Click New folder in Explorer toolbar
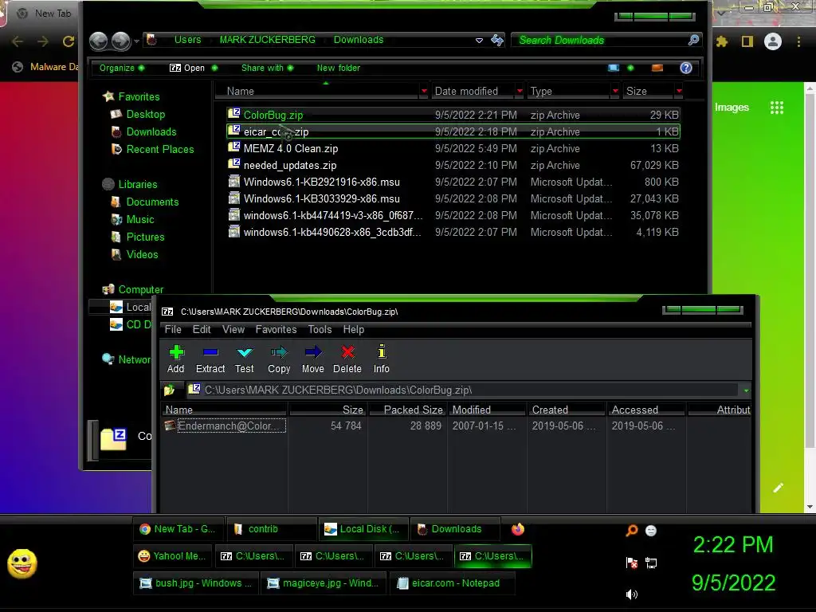This screenshot has height=612, width=816. (x=338, y=68)
